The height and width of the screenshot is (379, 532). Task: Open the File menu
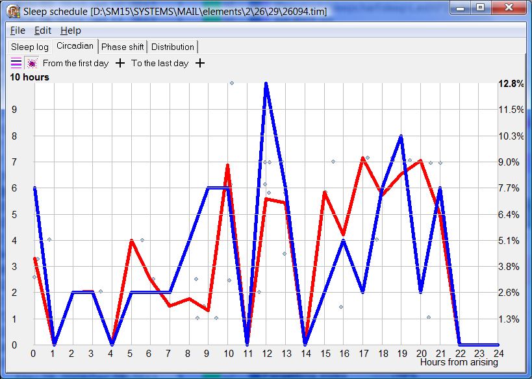pos(18,31)
